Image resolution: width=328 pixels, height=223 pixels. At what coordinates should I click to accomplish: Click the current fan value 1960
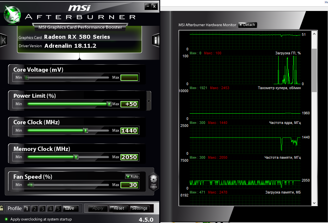coord(306,113)
